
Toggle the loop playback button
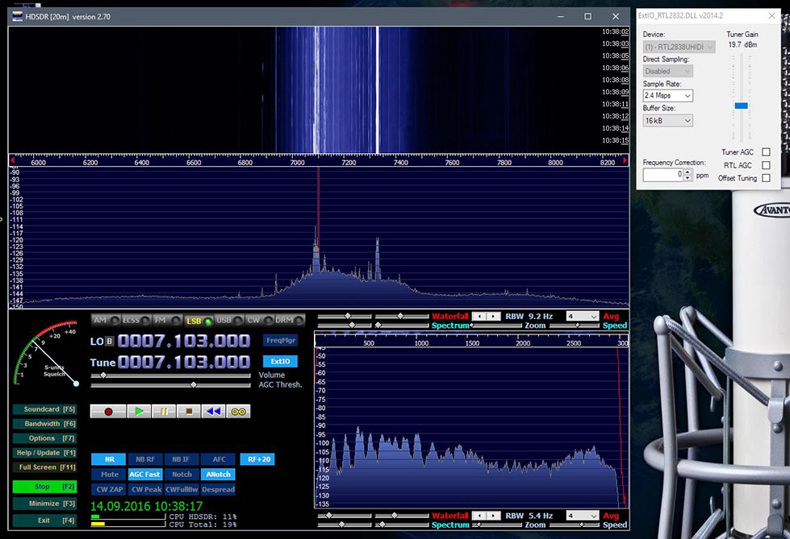click(238, 411)
